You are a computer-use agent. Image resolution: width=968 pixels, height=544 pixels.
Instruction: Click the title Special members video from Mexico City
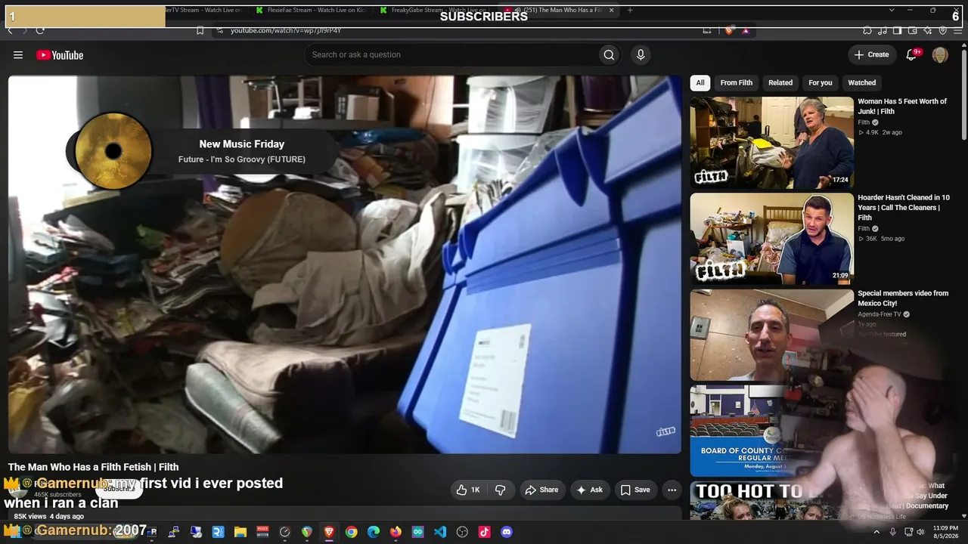tap(903, 298)
